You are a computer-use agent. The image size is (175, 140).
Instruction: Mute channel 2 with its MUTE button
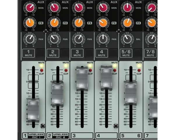point(53,53)
